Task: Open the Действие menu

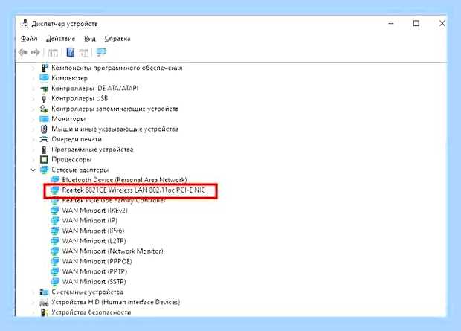Action: [60, 39]
